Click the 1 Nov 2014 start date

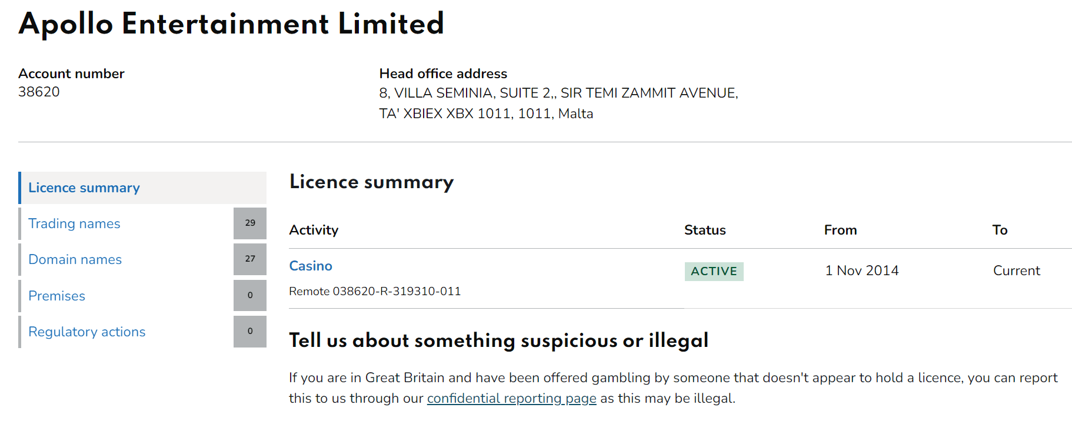[862, 271]
